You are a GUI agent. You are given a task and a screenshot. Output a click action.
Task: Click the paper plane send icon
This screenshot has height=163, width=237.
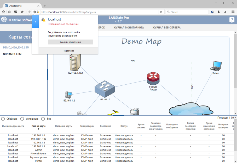pyautogui.click(x=225, y=12)
